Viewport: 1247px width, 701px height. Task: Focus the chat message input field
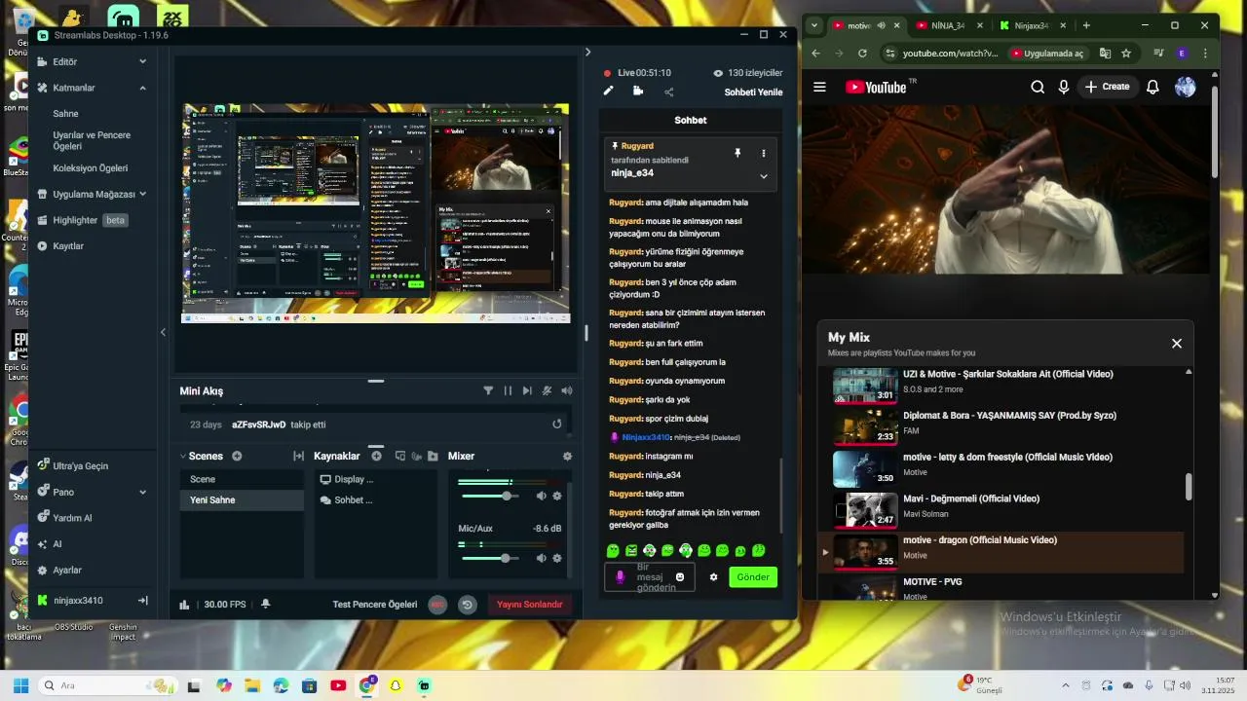pyautogui.click(x=650, y=577)
